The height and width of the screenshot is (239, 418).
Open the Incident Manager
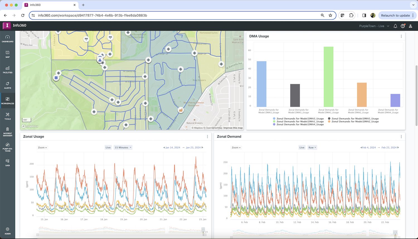point(8,131)
